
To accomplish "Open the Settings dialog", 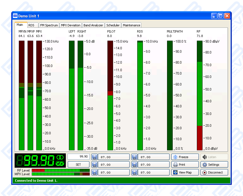I will (214, 165).
